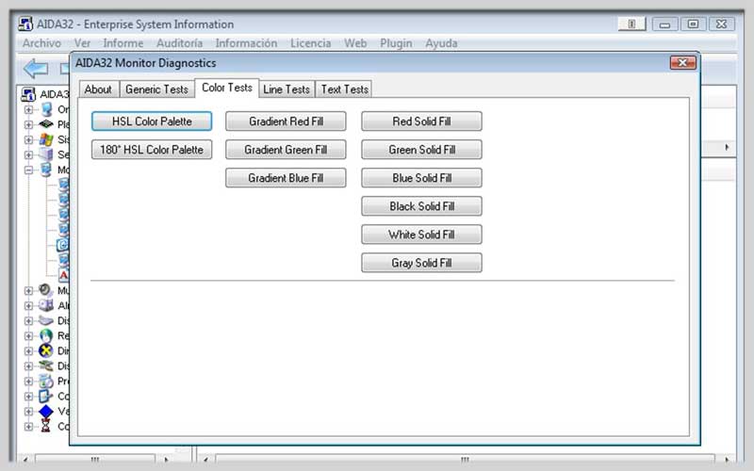
Task: Select the programs icon beside 'Pr' row
Action: point(46,382)
